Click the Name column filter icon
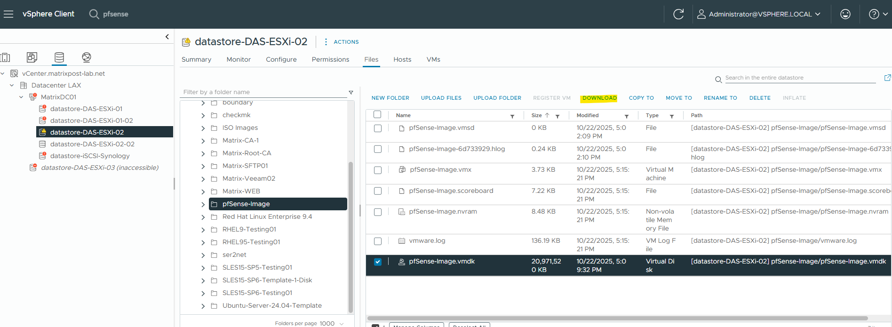 pos(512,116)
